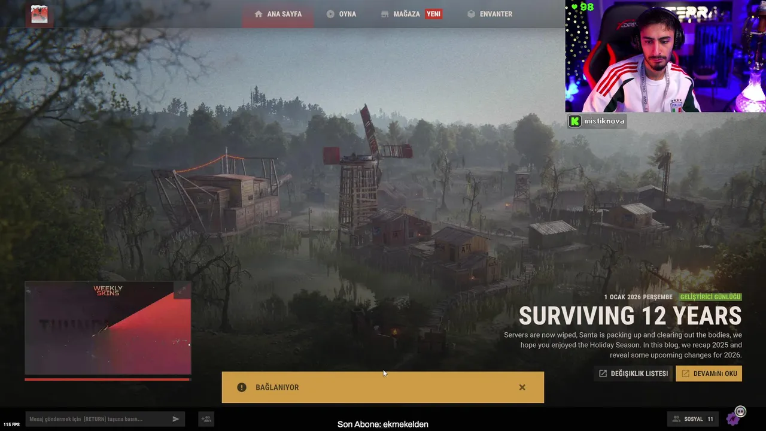Click the invite friends icon

[206, 419]
